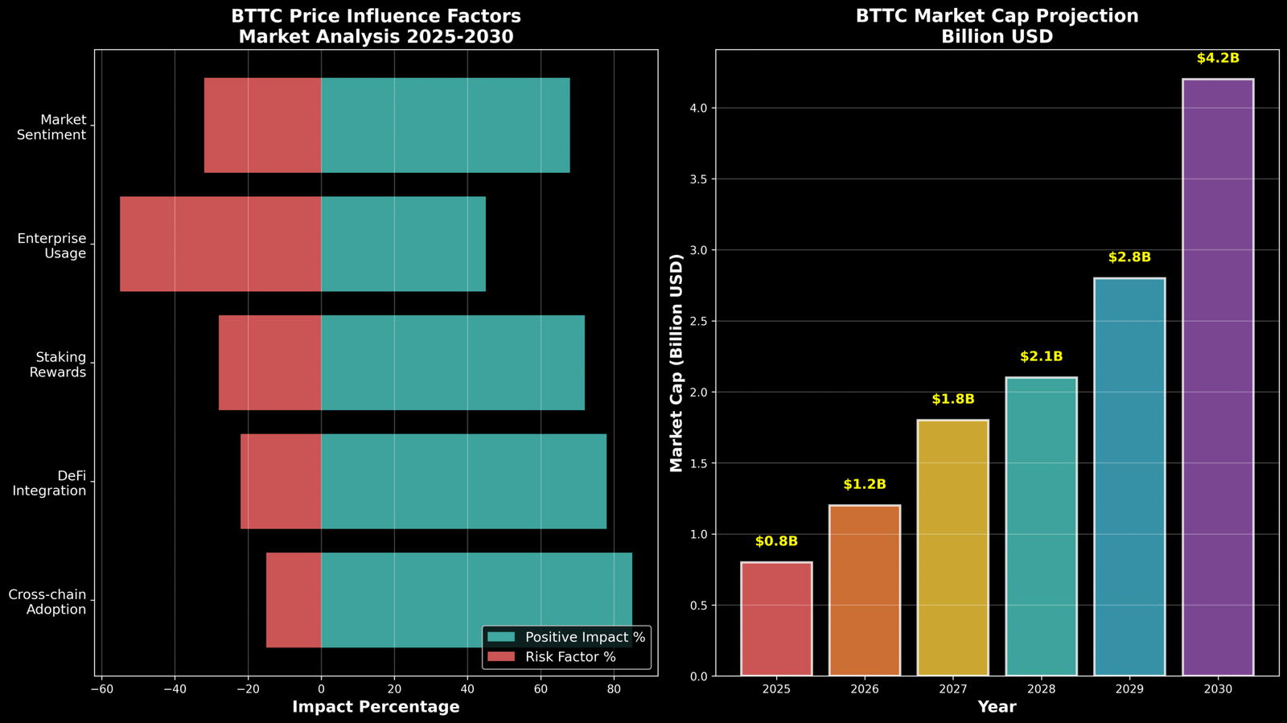
Task: Click the Impact Percentage axis title
Action: [376, 707]
